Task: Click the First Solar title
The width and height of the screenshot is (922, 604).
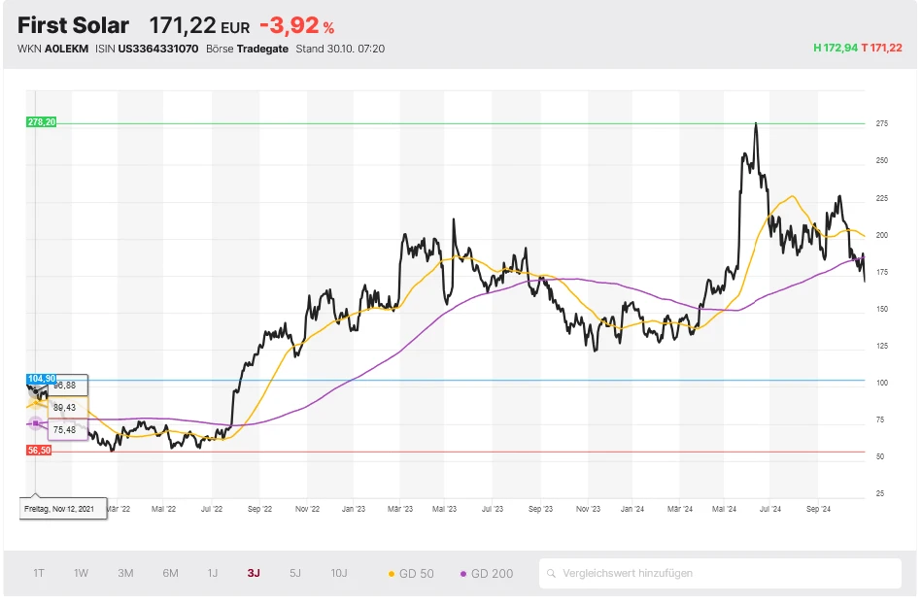Action: [73, 25]
